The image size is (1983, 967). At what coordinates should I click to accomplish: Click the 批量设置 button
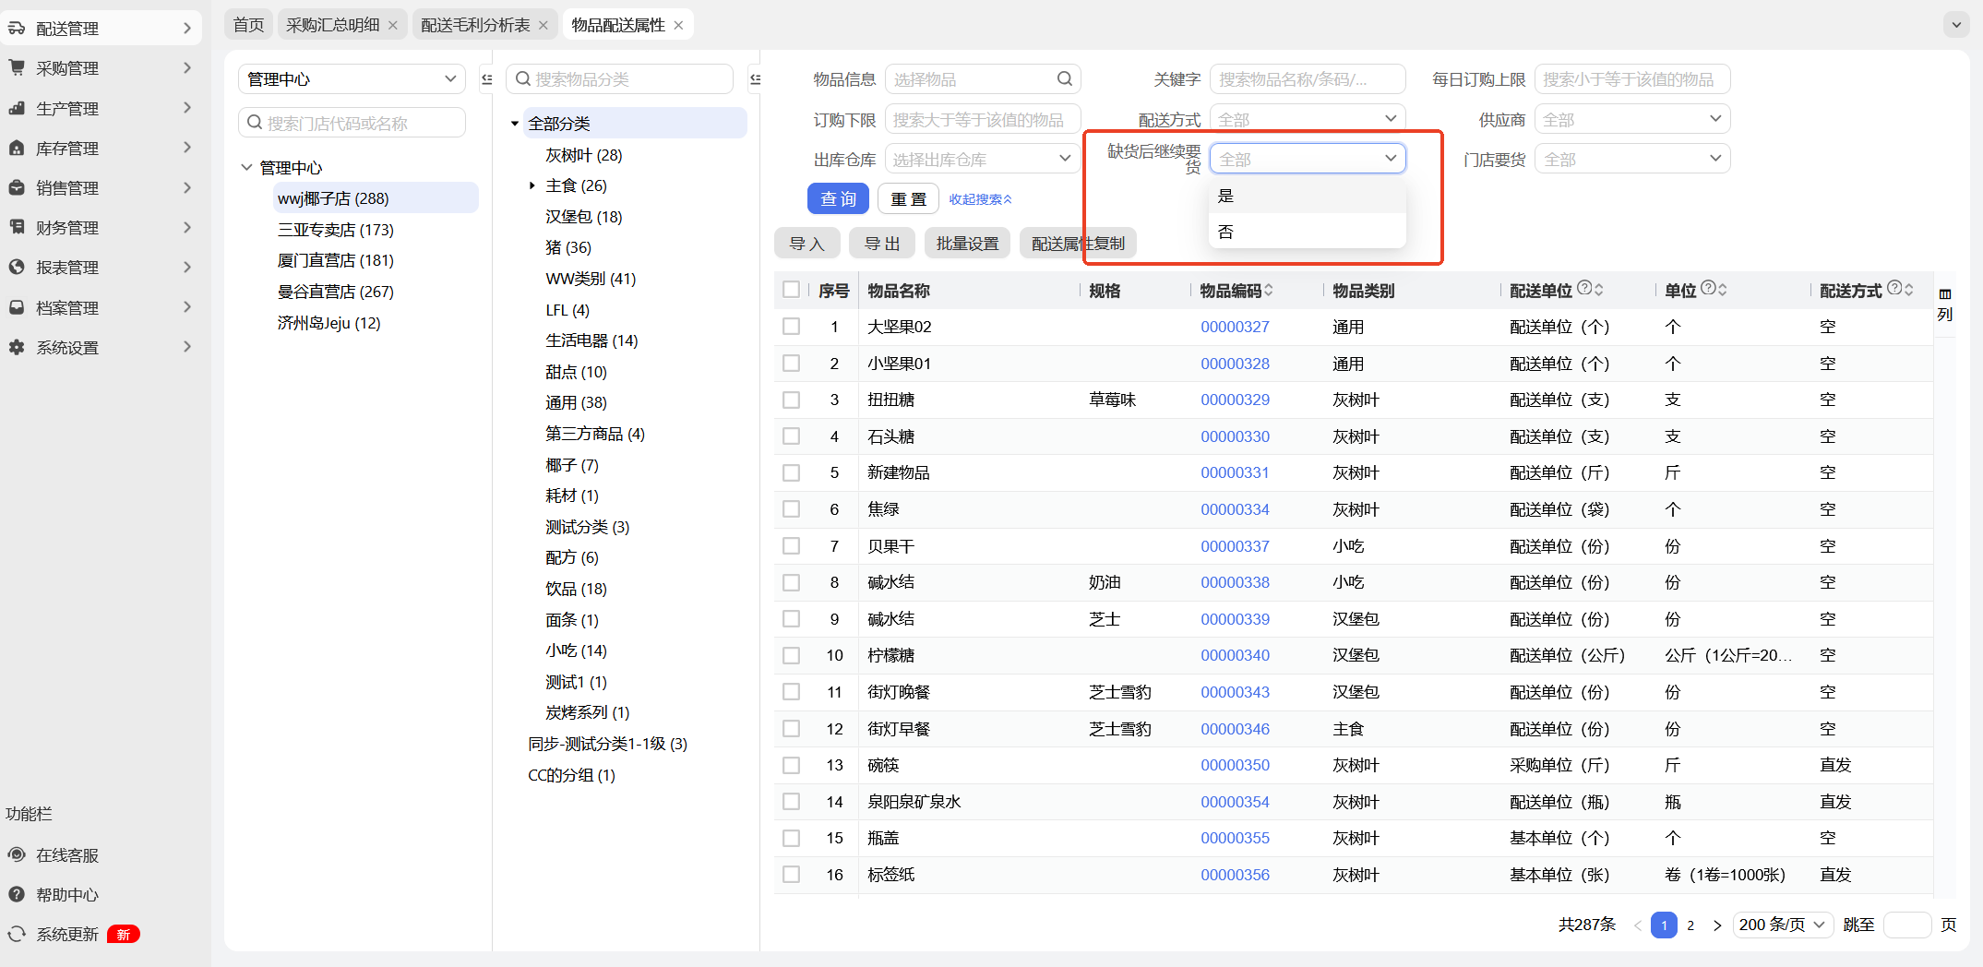pyautogui.click(x=967, y=244)
